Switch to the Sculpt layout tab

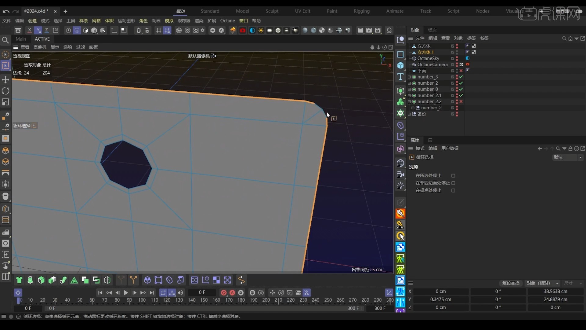[272, 11]
